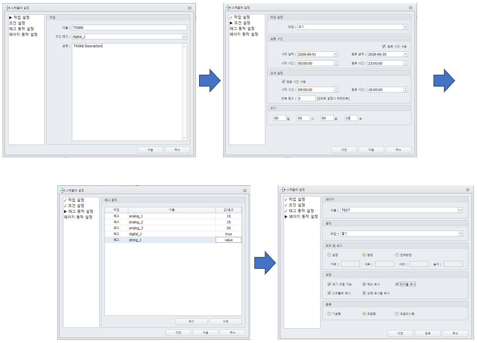477x343 pixels.
Task: Click spinner on the 00:00:00 start time
Action: (x=336, y=63)
